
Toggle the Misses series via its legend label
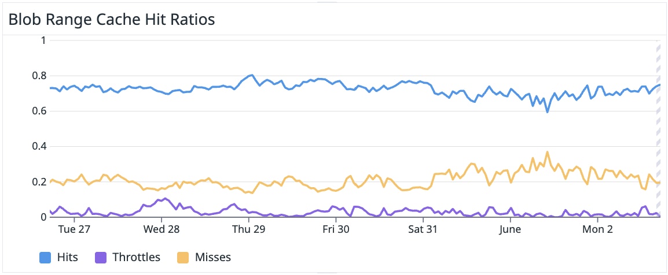[x=212, y=257]
